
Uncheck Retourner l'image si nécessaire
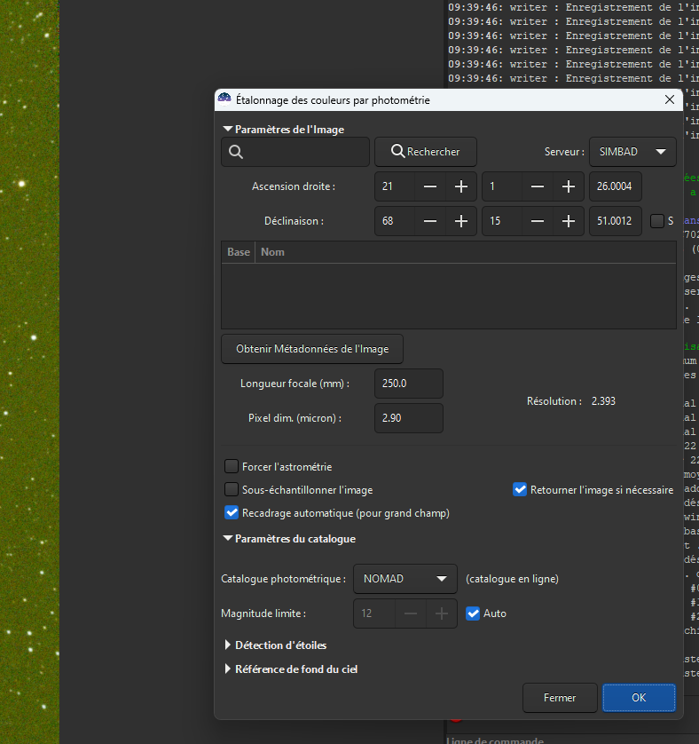[520, 489]
